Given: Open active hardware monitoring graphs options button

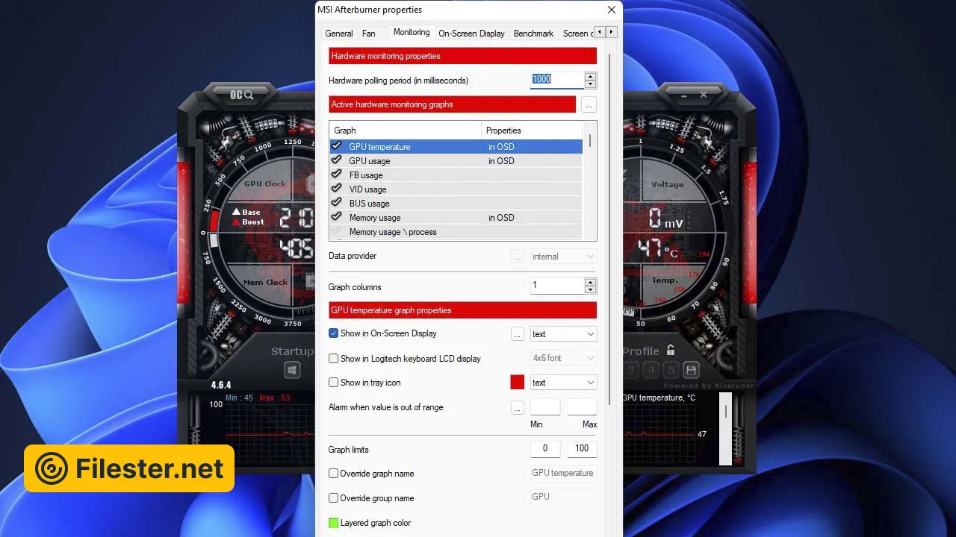Looking at the screenshot, I should point(589,105).
